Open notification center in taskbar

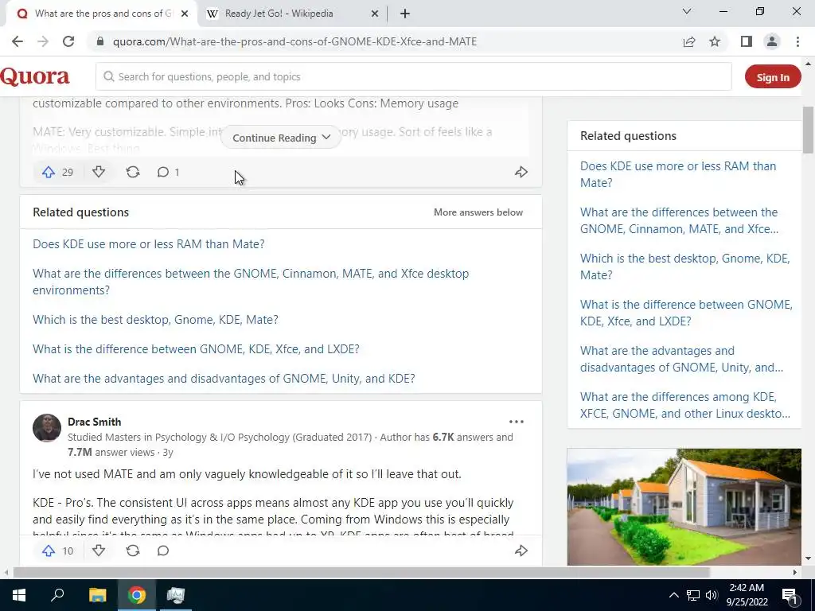click(x=790, y=595)
